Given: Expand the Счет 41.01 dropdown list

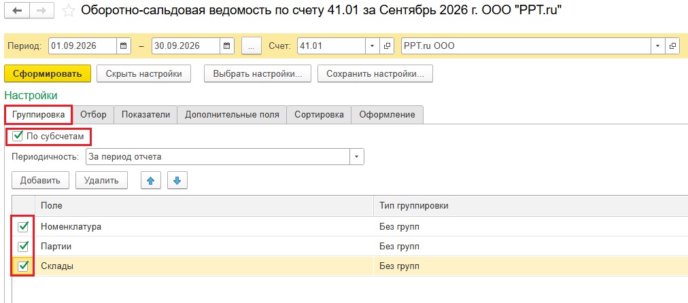Looking at the screenshot, I should pos(373,46).
